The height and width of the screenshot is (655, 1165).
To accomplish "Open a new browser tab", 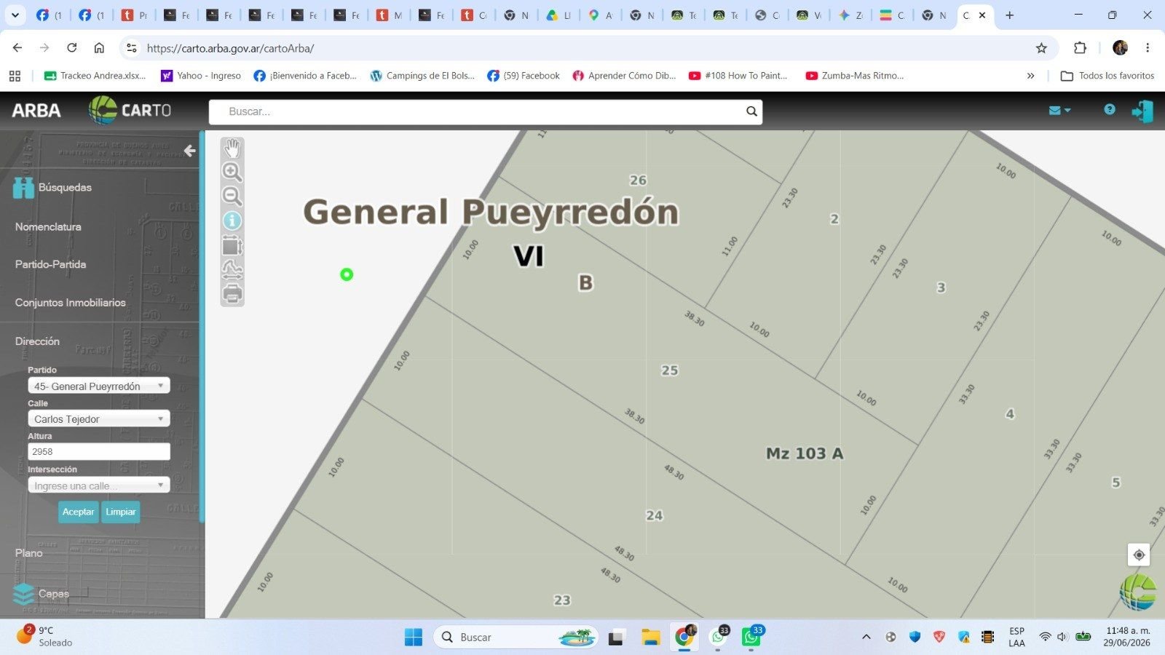I will tap(1009, 15).
